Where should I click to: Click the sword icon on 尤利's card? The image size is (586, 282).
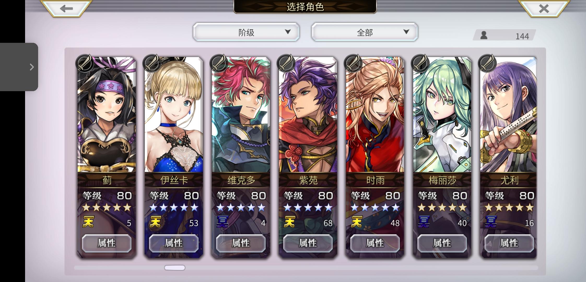pos(487,63)
